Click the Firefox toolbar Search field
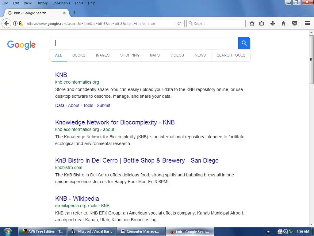314x236 pixels. tap(216, 23)
